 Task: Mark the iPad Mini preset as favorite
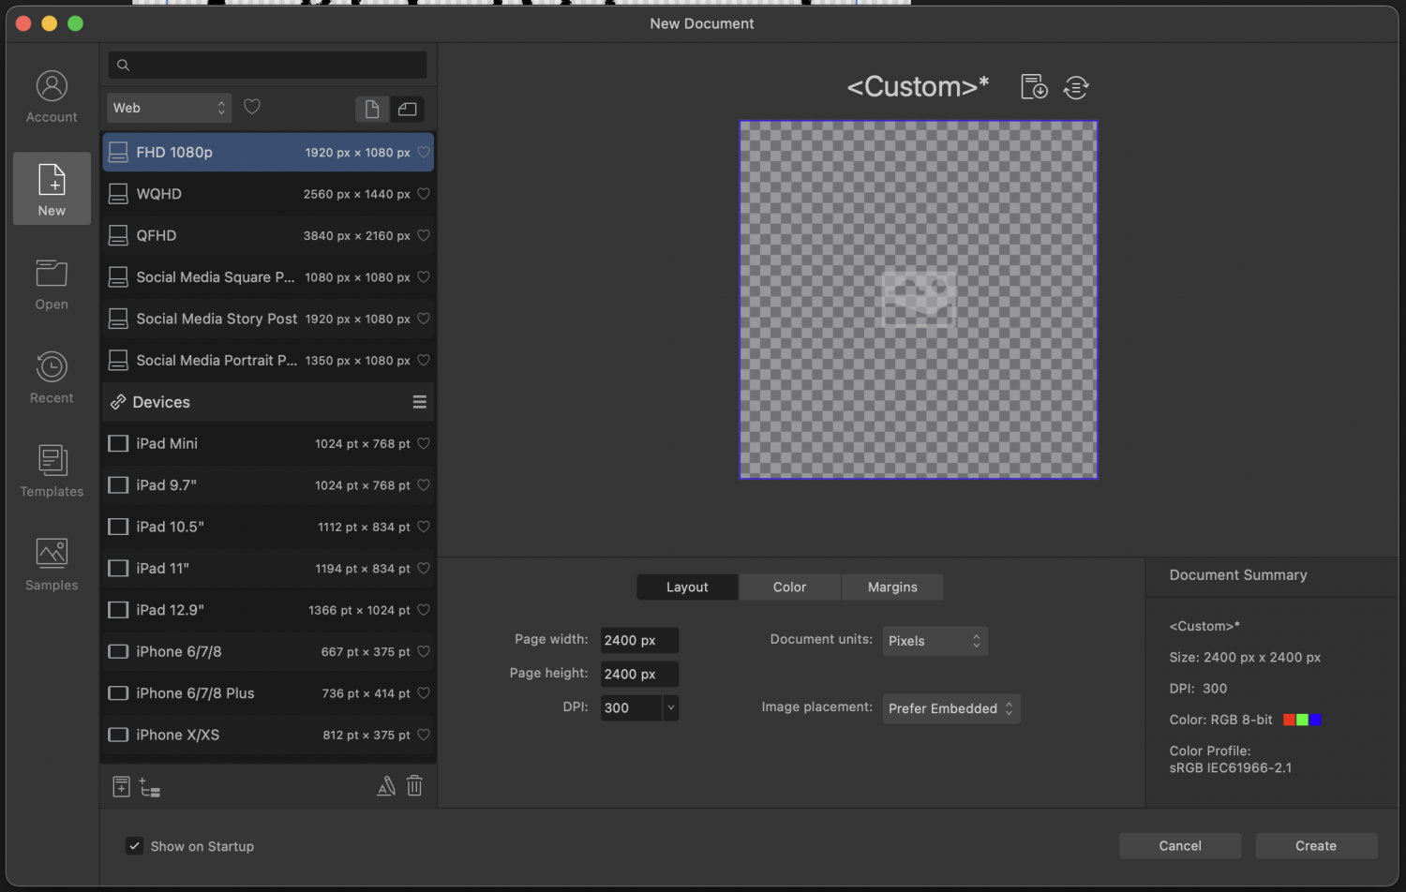click(424, 443)
